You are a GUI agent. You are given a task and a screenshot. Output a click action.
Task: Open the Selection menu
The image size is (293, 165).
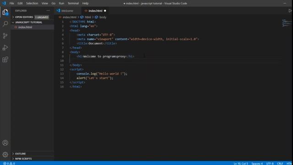[x=32, y=3]
